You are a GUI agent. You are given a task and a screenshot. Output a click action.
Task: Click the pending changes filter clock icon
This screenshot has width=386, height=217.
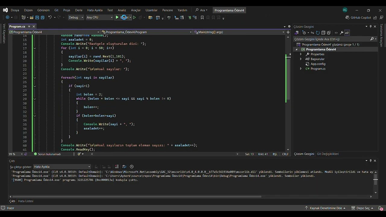(x=305, y=33)
